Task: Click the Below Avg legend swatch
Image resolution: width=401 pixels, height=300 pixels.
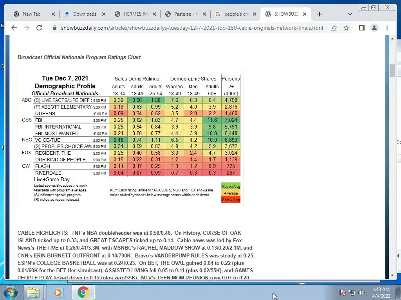Action: pos(231,200)
